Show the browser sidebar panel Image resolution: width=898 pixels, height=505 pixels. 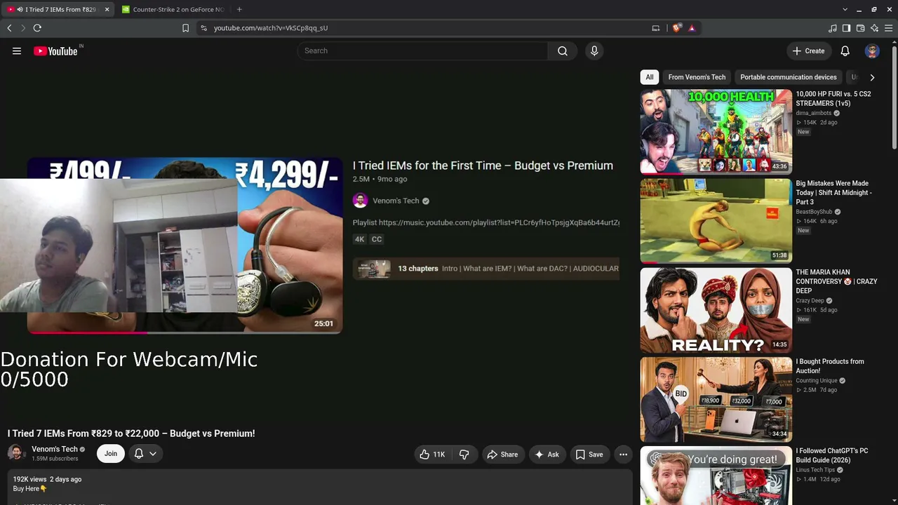846,28
